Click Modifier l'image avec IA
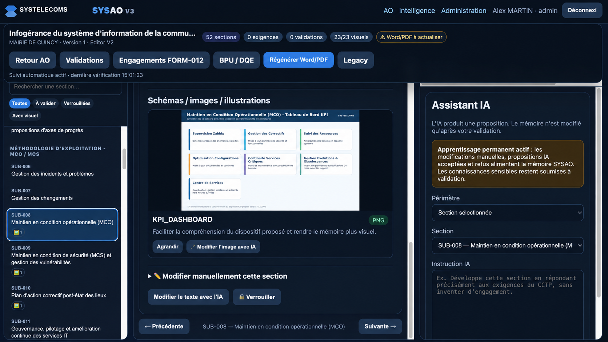 click(x=223, y=247)
